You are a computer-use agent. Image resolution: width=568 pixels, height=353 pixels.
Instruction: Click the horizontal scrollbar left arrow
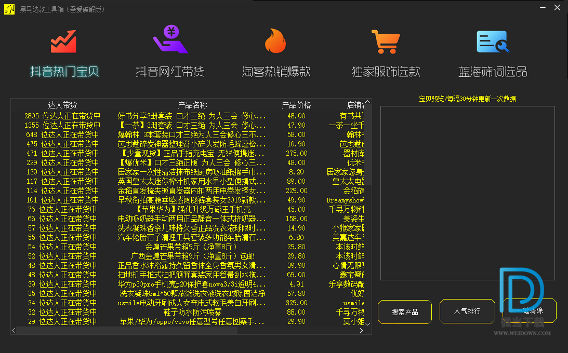point(14,330)
